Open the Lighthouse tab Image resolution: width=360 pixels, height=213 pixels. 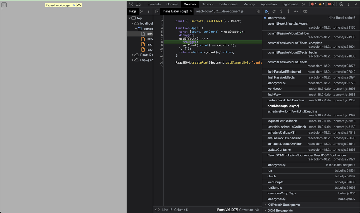click(x=290, y=4)
